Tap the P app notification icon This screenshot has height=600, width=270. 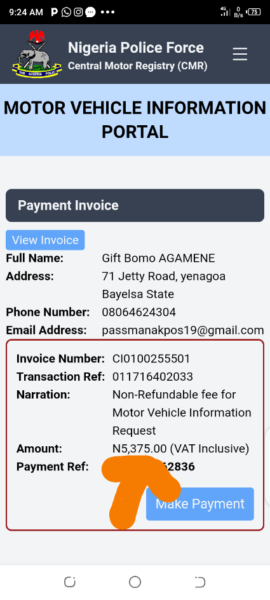pos(54,12)
